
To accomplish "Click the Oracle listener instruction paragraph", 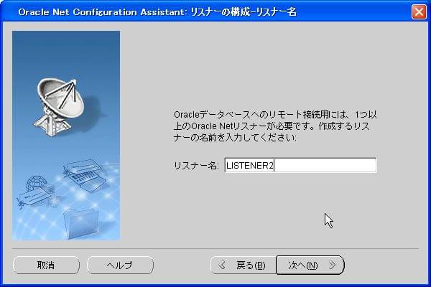I will (x=275, y=126).
